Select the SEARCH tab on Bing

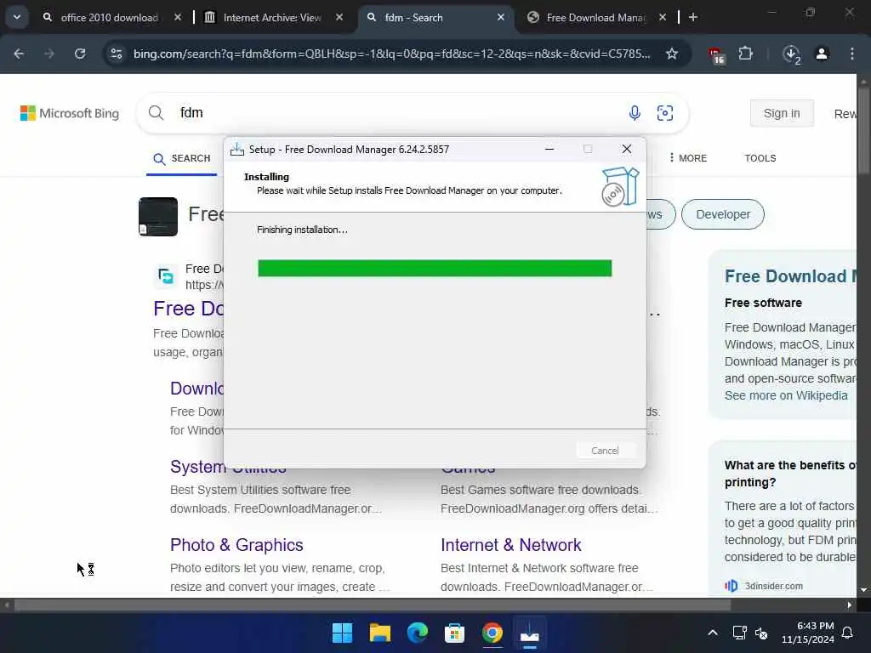tap(182, 158)
